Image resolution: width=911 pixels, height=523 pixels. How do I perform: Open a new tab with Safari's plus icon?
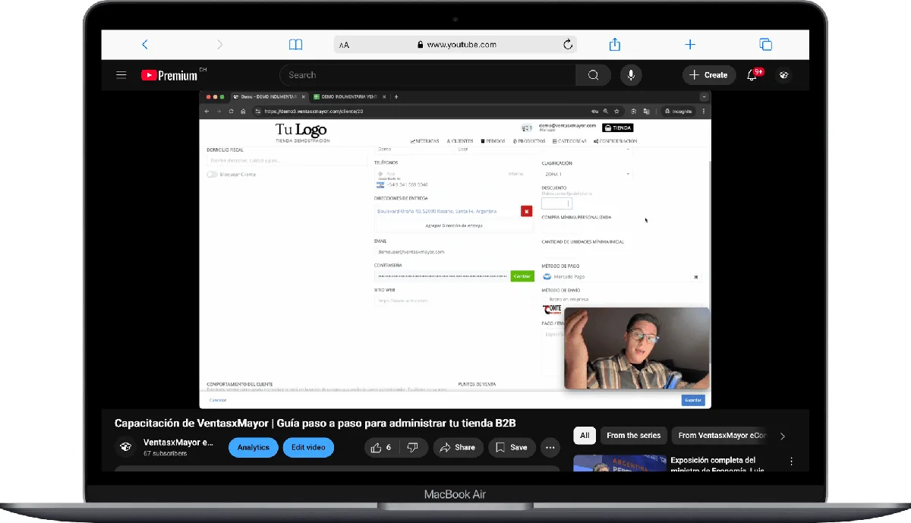[x=689, y=44]
